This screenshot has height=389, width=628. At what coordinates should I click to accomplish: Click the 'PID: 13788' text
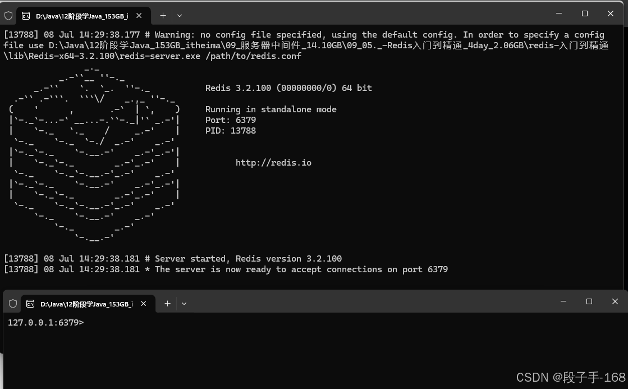point(231,131)
